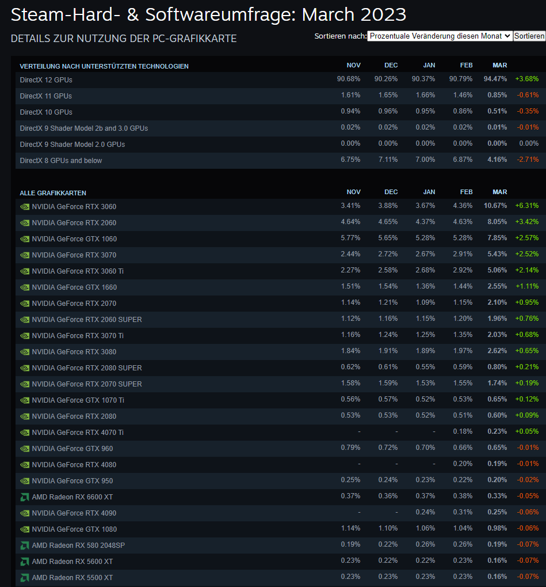The width and height of the screenshot is (546, 587).
Task: Click NVIDIA logo beside GeForce RTX 3060
Action: coord(25,207)
